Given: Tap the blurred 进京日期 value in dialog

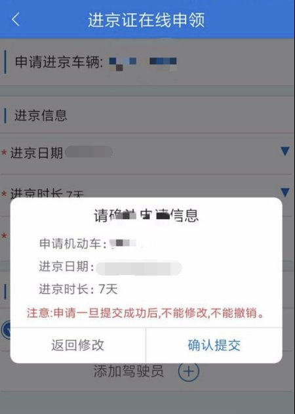Looking at the screenshot, I should pyautogui.click(x=139, y=268).
